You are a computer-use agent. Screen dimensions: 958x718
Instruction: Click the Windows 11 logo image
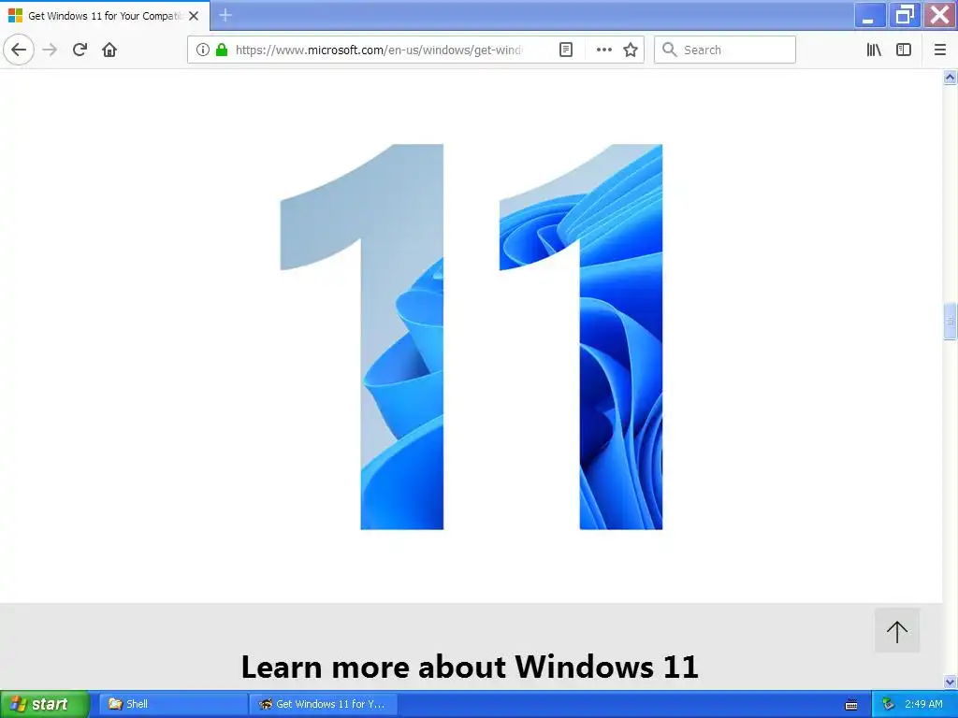pyautogui.click(x=472, y=337)
